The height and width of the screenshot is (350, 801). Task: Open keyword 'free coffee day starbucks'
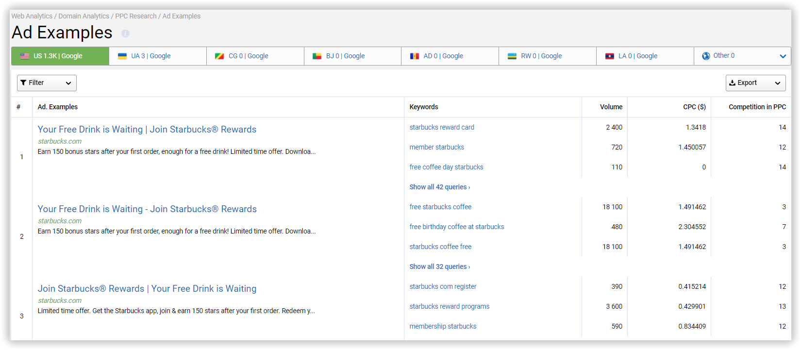pyautogui.click(x=447, y=167)
